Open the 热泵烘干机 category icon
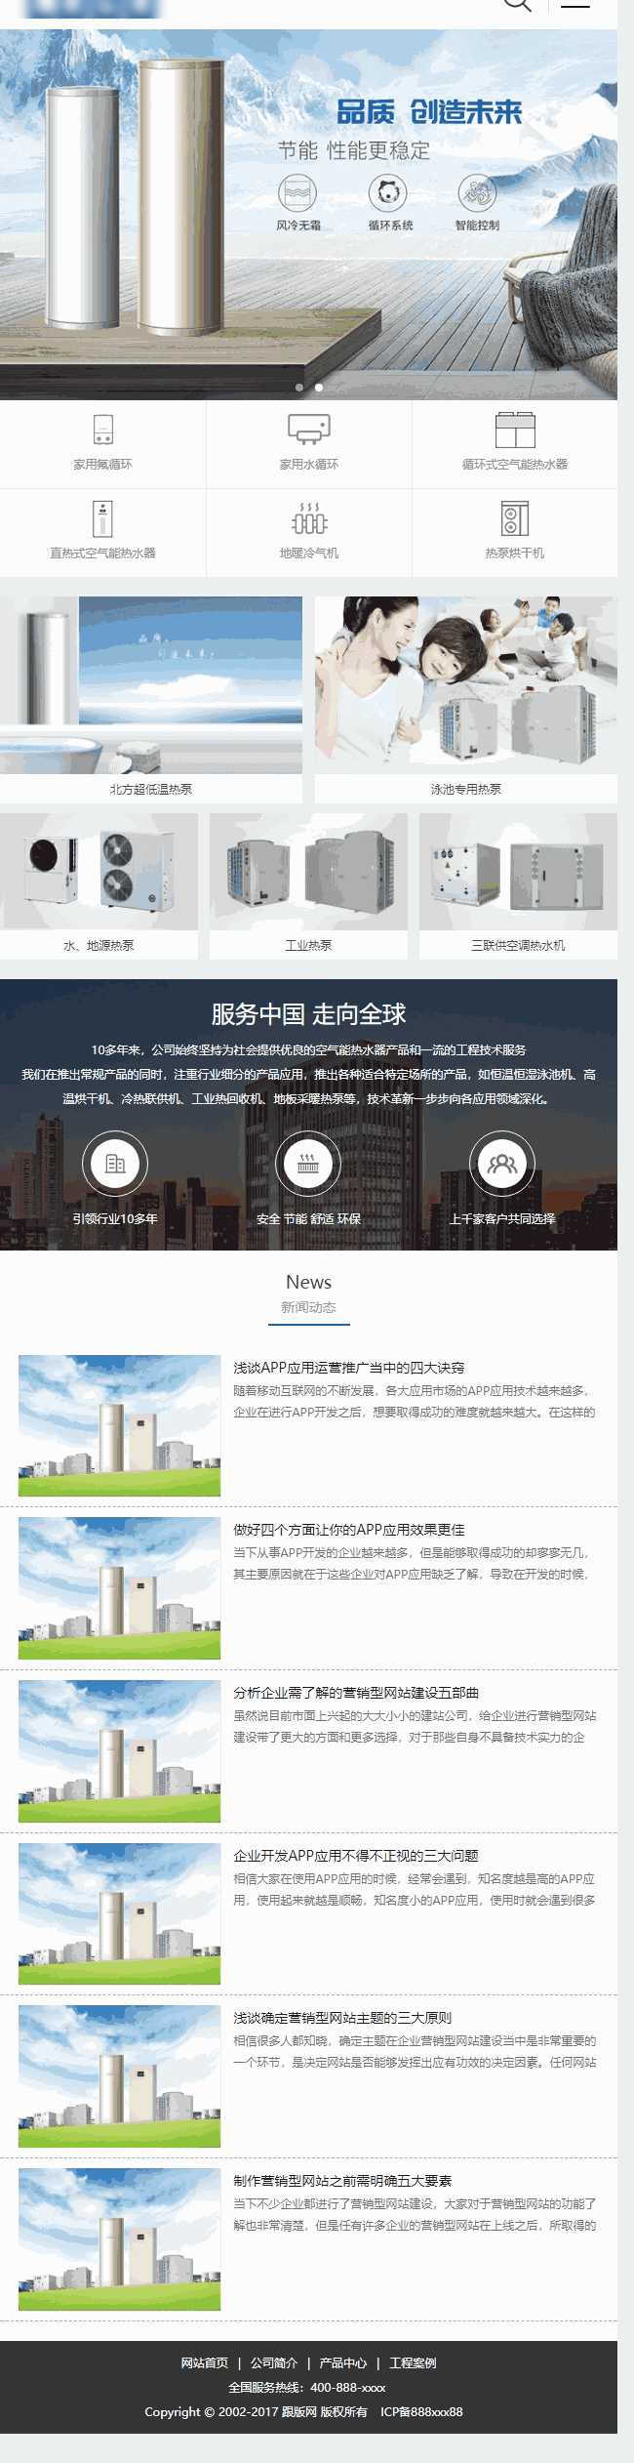634x2463 pixels. [x=514, y=518]
